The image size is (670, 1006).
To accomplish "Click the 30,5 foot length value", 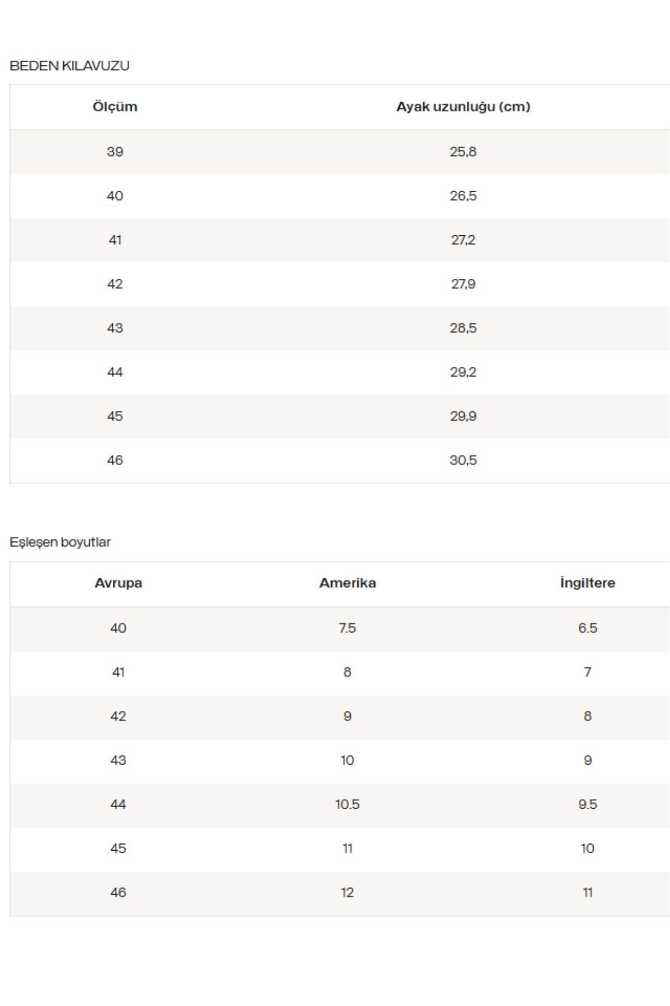I will [463, 461].
